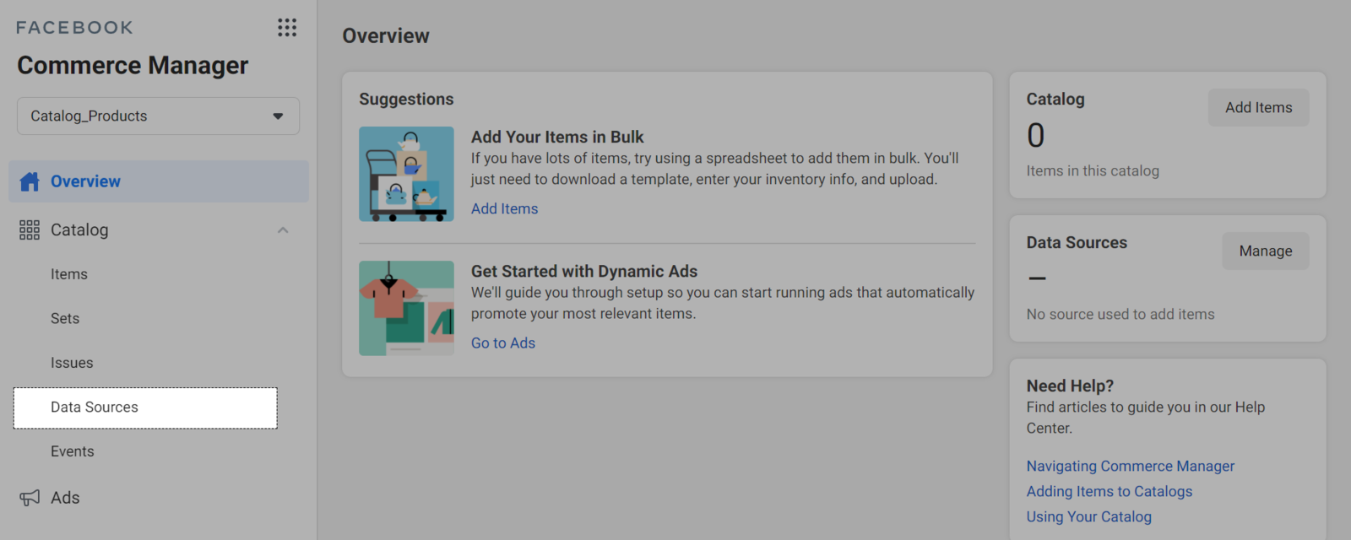
Task: Click 'Items in this catalog' text
Action: click(x=1093, y=171)
